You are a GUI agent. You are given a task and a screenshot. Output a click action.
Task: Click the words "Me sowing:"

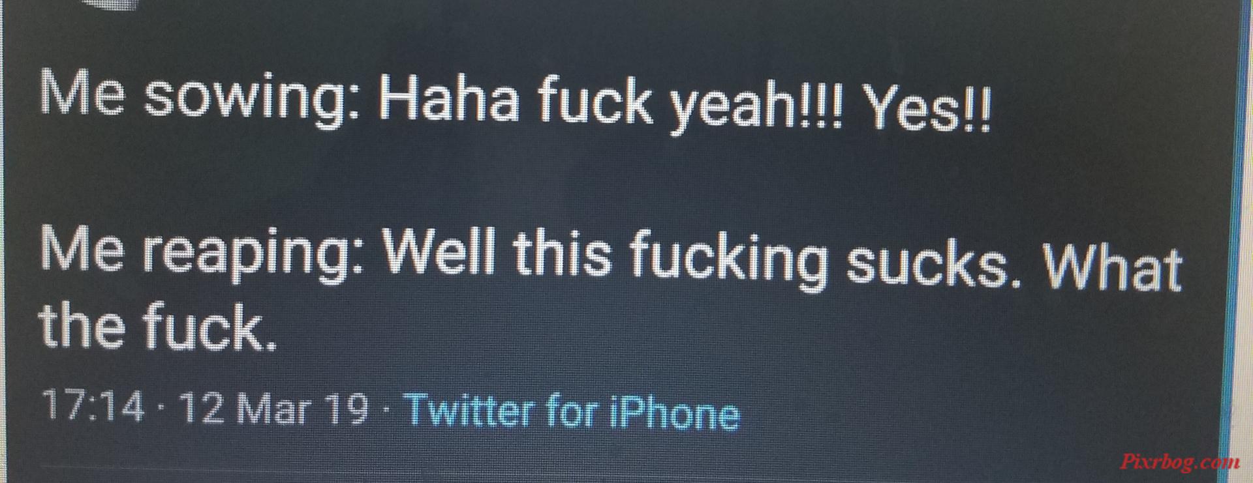pos(200,96)
